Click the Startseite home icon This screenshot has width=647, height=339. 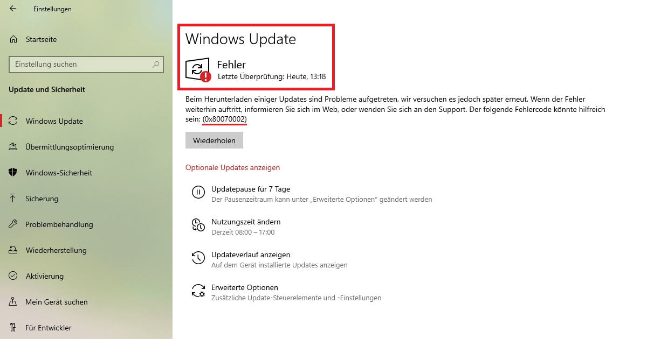click(x=13, y=39)
